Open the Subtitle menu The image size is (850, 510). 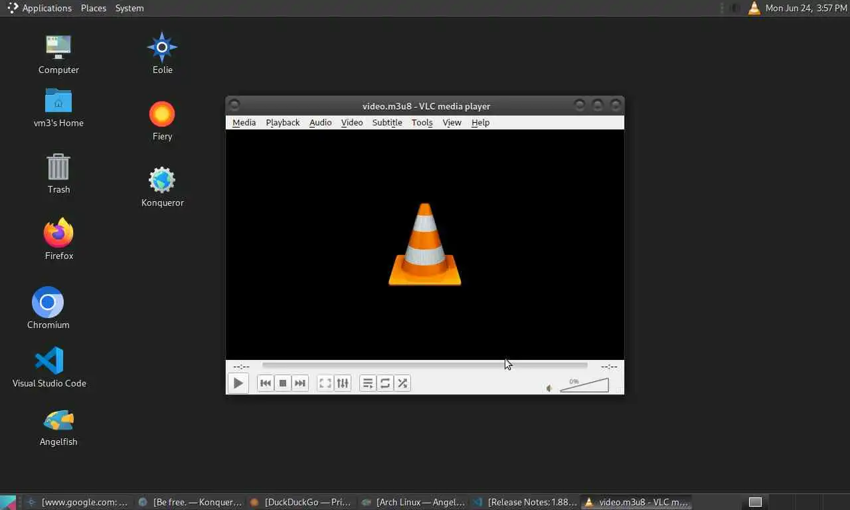tap(387, 122)
